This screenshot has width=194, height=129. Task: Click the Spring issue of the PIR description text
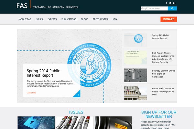click(x=50, y=84)
